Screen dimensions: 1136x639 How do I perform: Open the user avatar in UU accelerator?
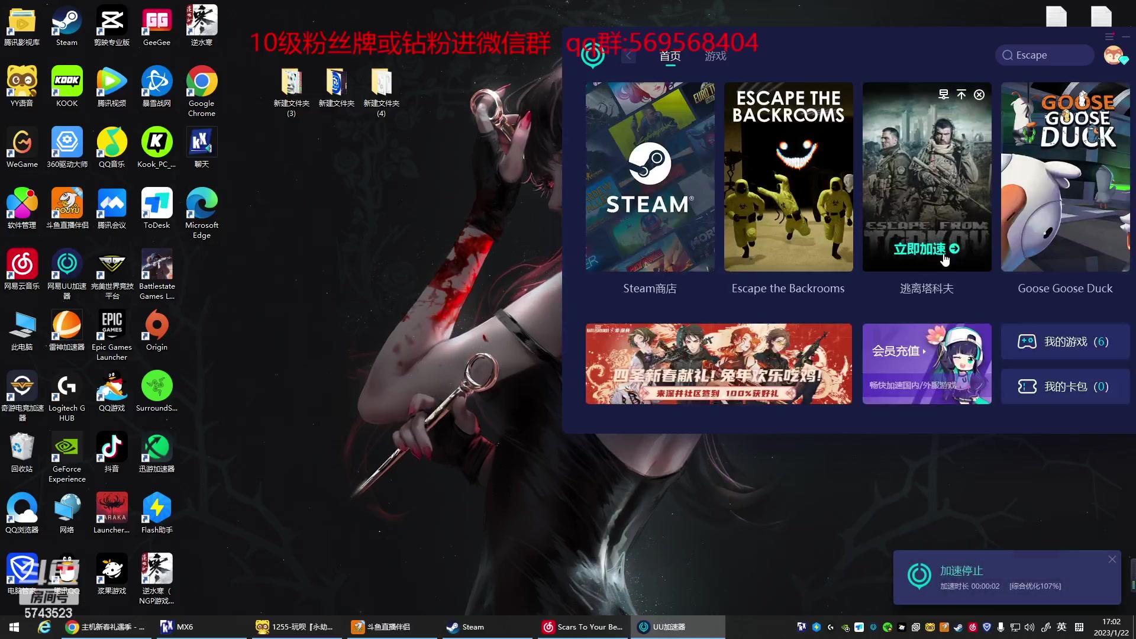coord(1114,56)
